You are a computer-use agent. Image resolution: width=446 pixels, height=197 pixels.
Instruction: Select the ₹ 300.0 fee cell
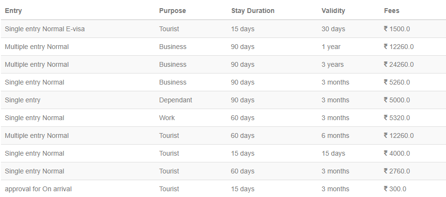tap(394, 189)
